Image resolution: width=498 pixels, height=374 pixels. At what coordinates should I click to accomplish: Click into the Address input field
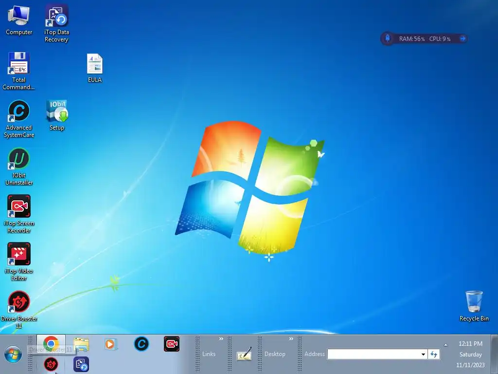pyautogui.click(x=374, y=355)
